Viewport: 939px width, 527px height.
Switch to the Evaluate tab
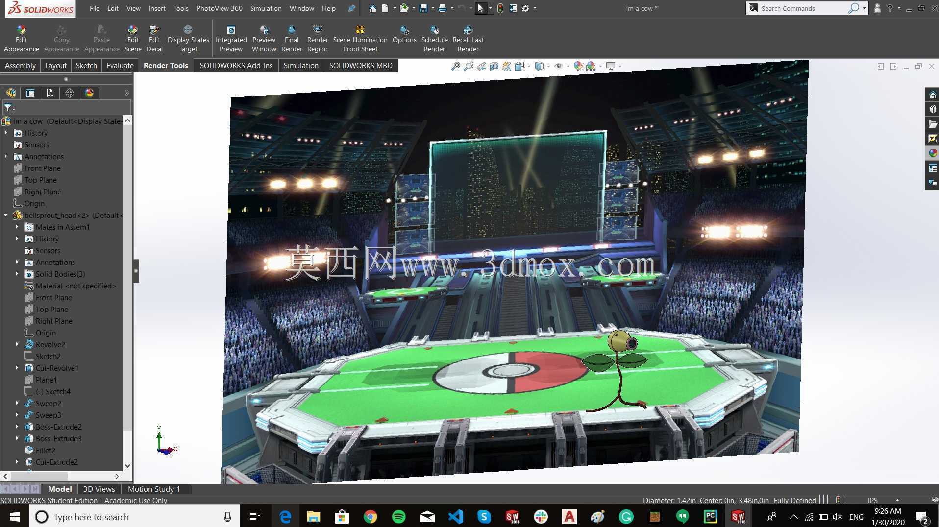(120, 65)
